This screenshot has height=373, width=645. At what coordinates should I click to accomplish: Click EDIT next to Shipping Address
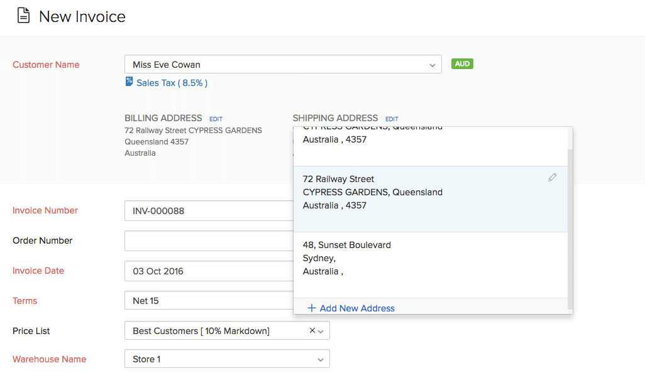[391, 119]
